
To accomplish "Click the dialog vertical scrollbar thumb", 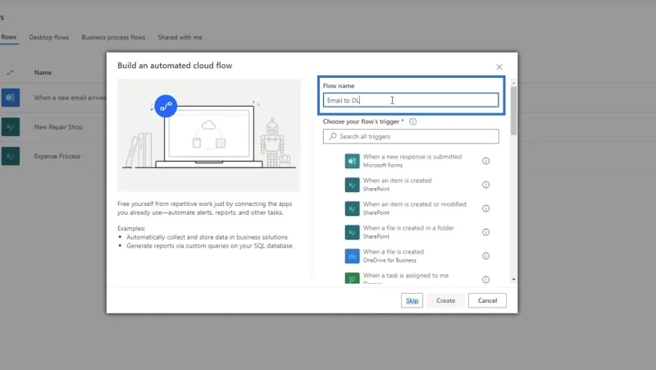I will 513,111.
